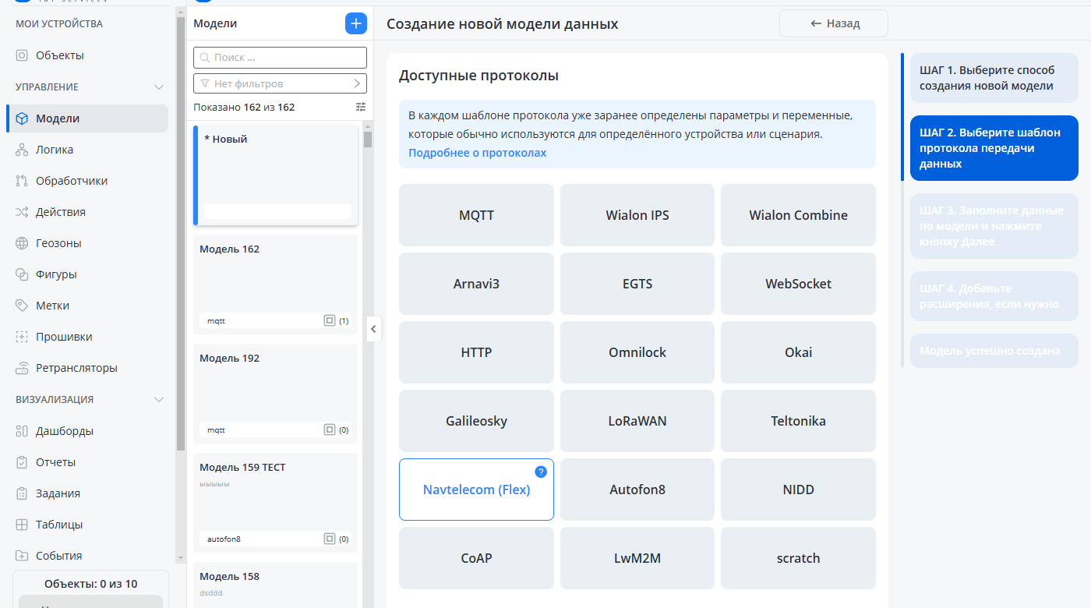Choose the scratch template
Screen dimensions: 1091x608
[798, 558]
